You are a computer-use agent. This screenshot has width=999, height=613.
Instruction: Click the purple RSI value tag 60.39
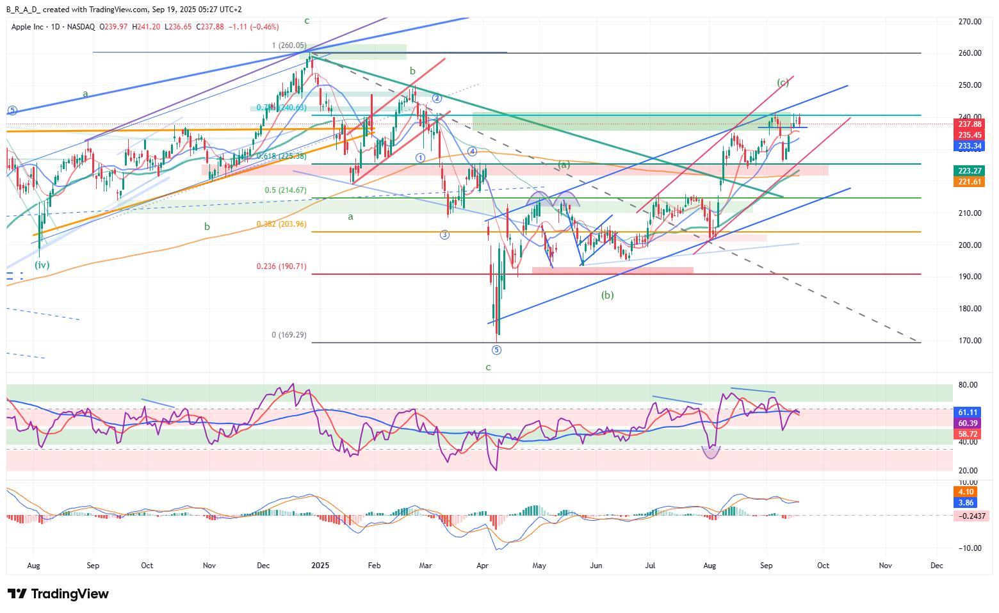click(967, 424)
